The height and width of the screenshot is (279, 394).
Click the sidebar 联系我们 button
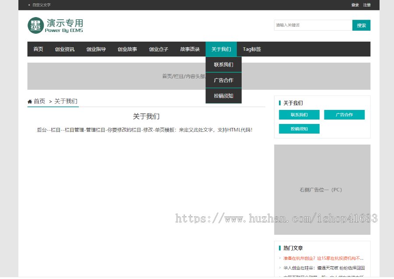tap(299, 115)
